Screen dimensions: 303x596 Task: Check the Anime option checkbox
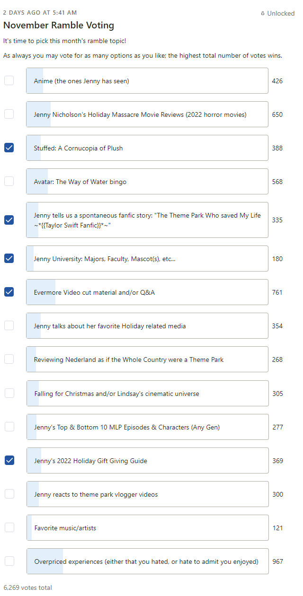coord(9,80)
